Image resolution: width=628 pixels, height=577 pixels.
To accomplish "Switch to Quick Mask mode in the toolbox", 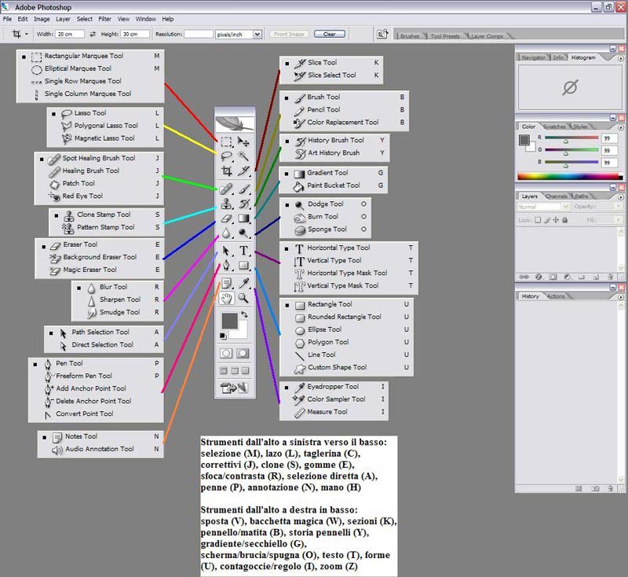I will 243,354.
